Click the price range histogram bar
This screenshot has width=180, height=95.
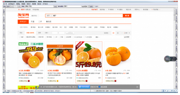(x=70, y=33)
